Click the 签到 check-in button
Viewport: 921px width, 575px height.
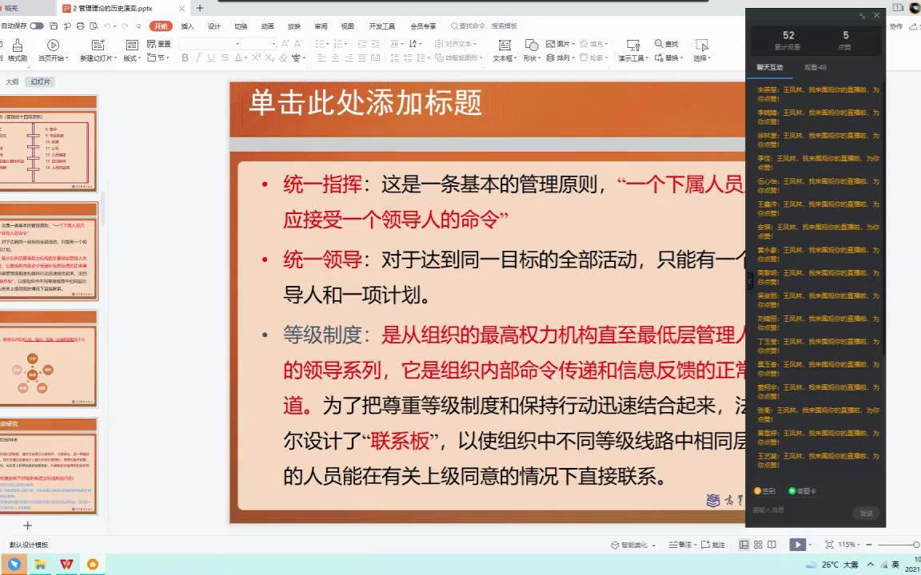pos(765,491)
